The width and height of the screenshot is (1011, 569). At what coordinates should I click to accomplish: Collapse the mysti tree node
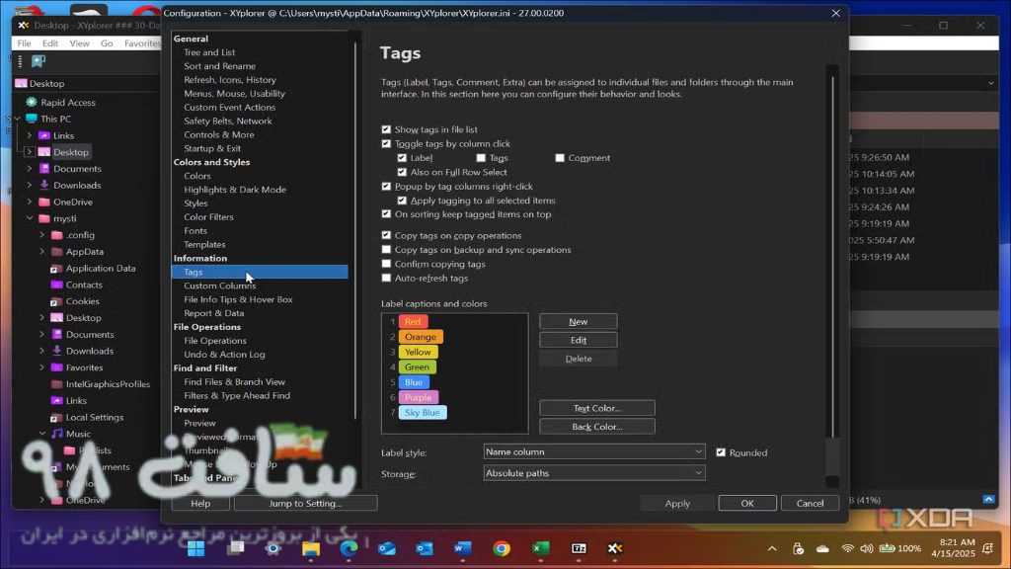tap(29, 218)
